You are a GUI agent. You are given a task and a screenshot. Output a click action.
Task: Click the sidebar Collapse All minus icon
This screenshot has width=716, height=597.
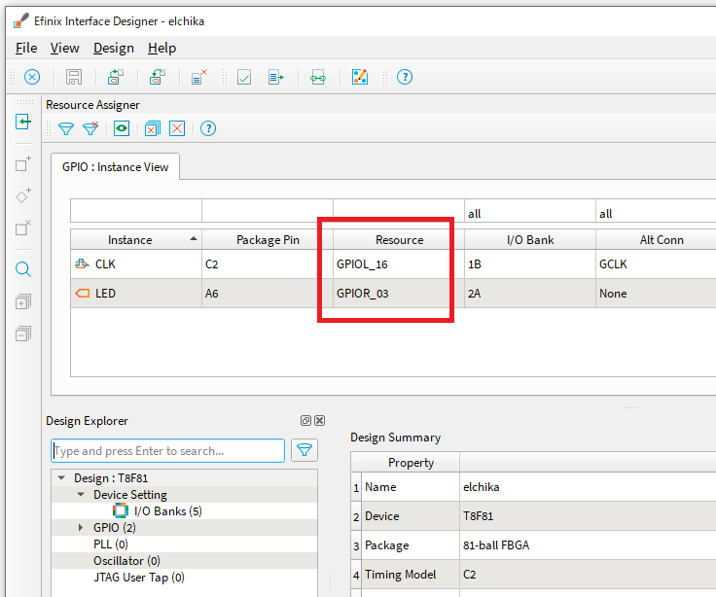point(23,334)
